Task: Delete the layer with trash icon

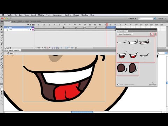Action: click(10, 48)
